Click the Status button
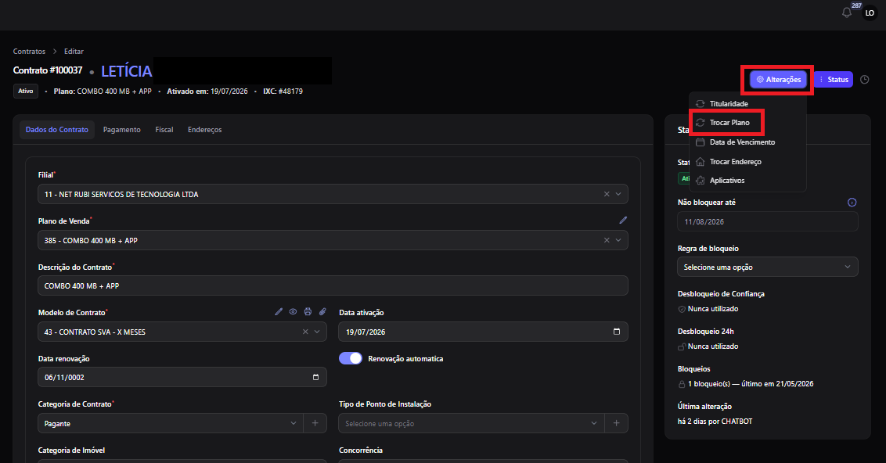The height and width of the screenshot is (463, 886). click(x=834, y=80)
